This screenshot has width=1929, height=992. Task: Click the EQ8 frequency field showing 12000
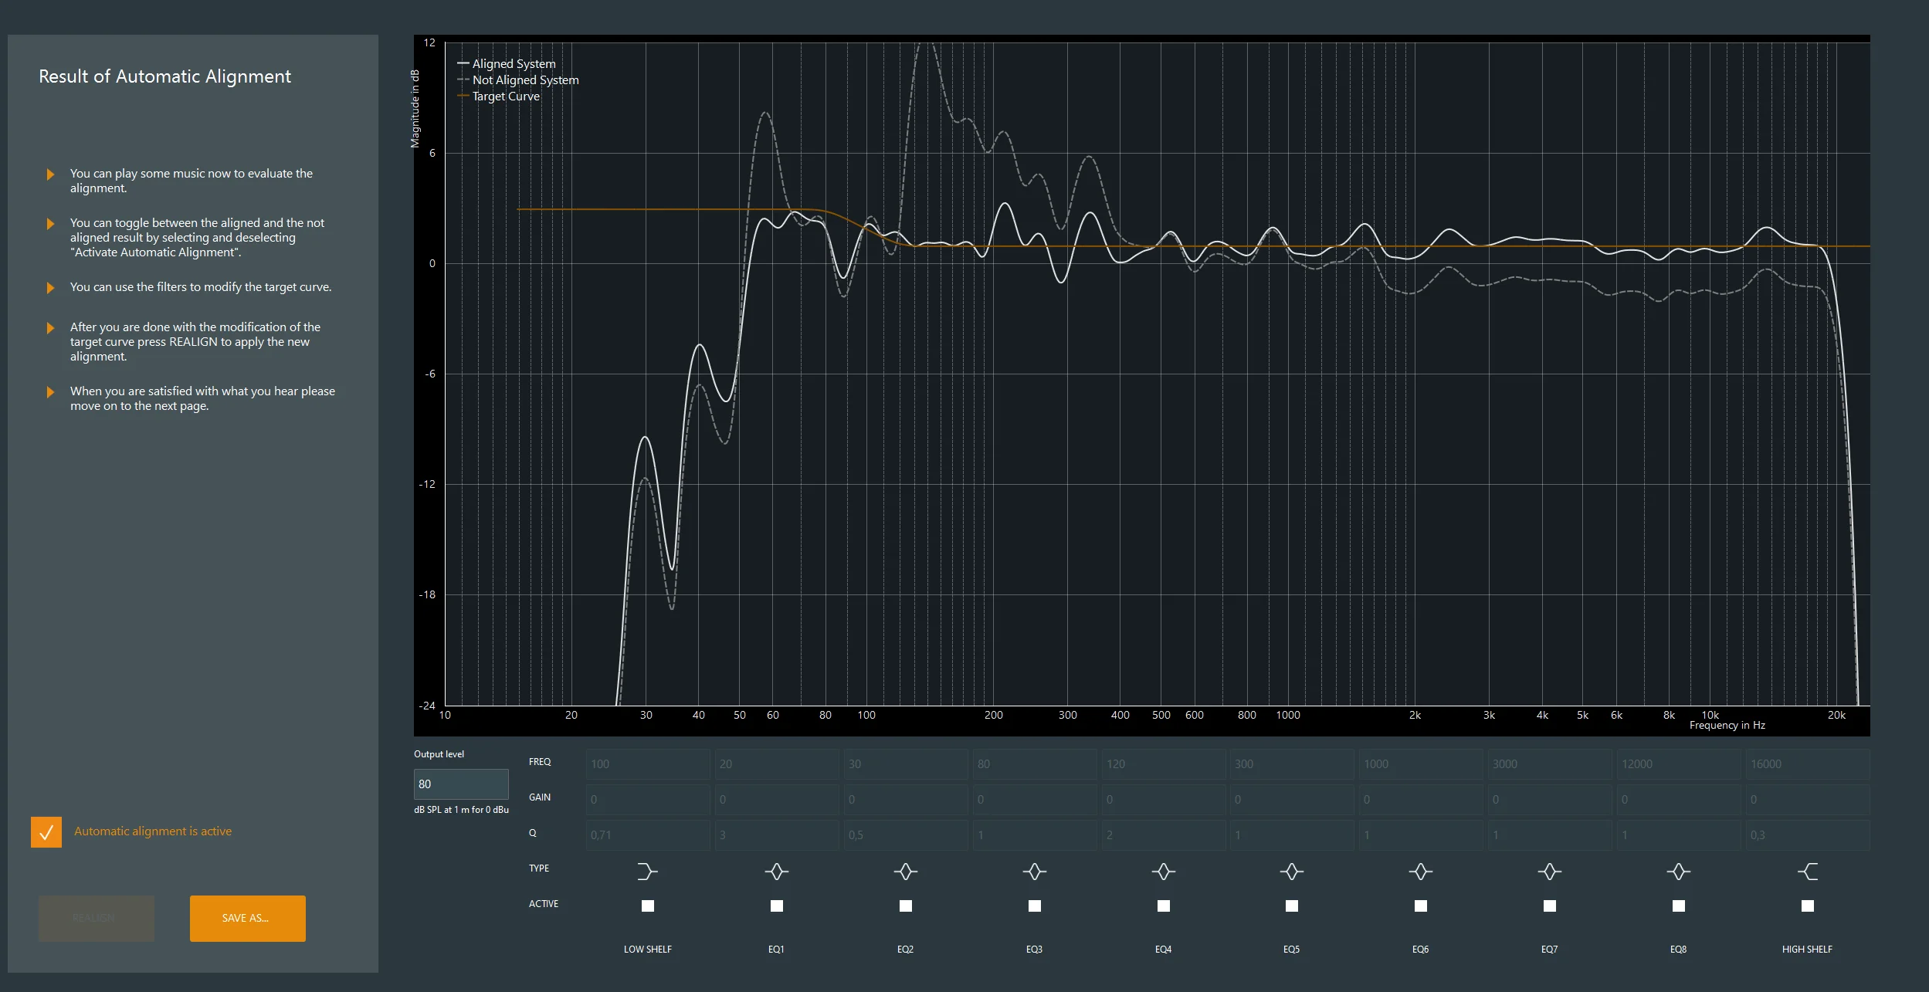1678,763
